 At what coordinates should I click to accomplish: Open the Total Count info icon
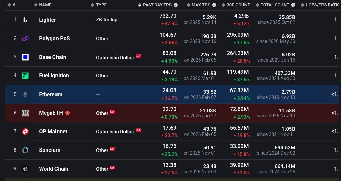pyautogui.click(x=293, y=5)
